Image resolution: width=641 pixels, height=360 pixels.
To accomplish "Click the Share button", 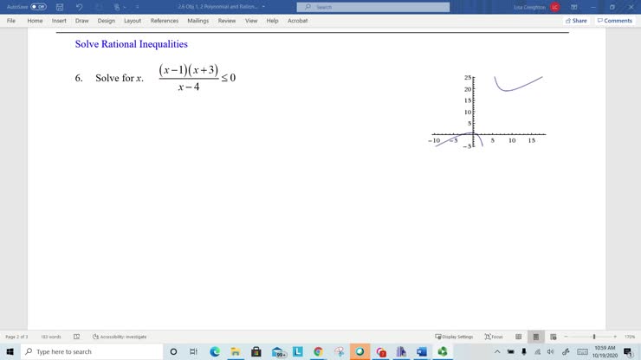I will [x=576, y=21].
